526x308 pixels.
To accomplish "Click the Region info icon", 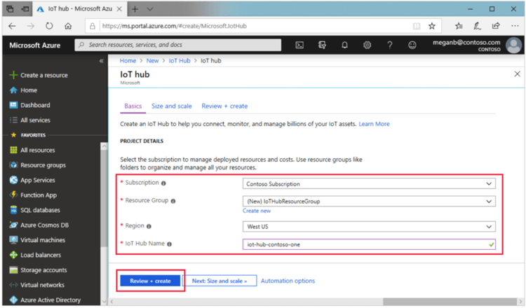I will 149,226.
